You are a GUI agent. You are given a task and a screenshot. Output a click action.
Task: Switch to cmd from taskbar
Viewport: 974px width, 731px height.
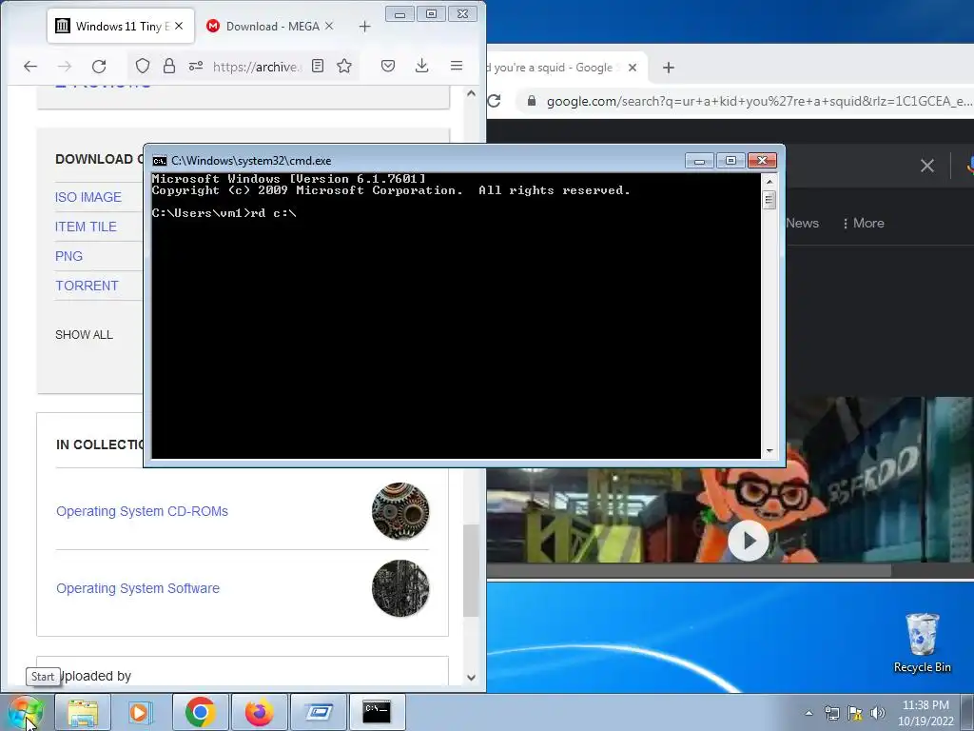coord(377,712)
